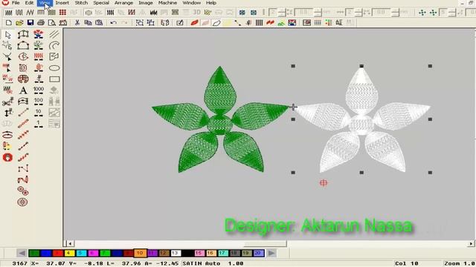476x267 pixels.
Task: Click horizontal scrollbar left arrow
Action: tap(70, 244)
